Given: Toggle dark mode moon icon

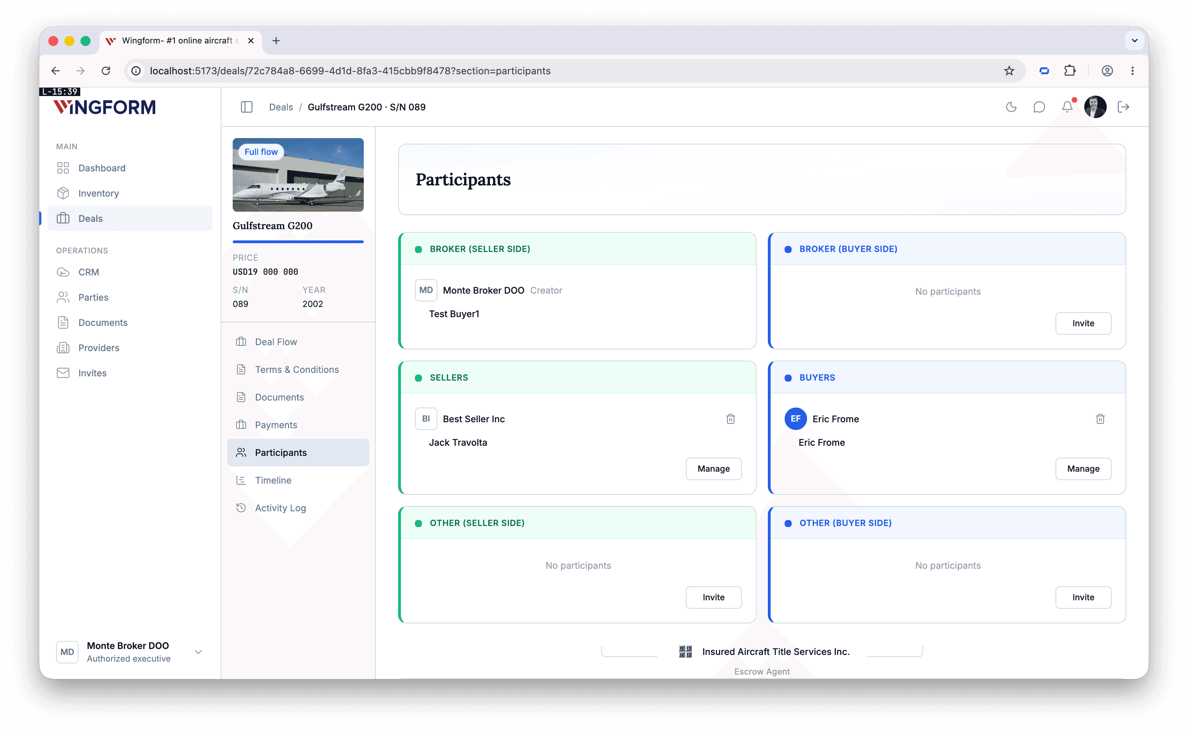Looking at the screenshot, I should (1011, 107).
